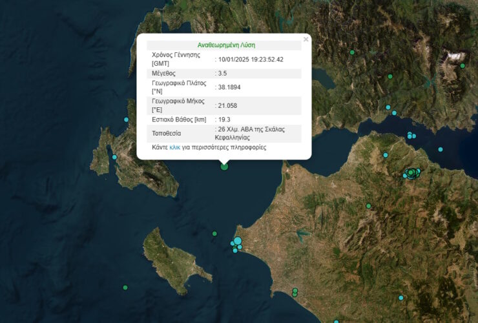478x323 pixels.
Task: Close the earthquake info popup
Action: (306, 39)
